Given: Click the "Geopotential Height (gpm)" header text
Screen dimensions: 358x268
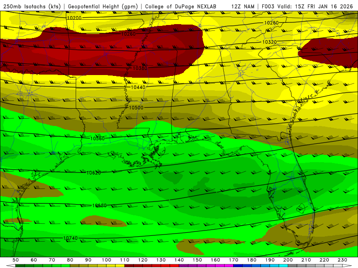Looking at the screenshot, I should click(x=103, y=6).
